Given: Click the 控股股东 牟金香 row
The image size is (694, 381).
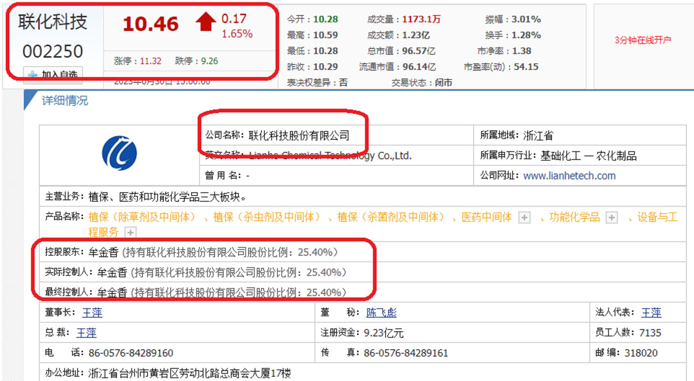Looking at the screenshot, I should 363,252.
